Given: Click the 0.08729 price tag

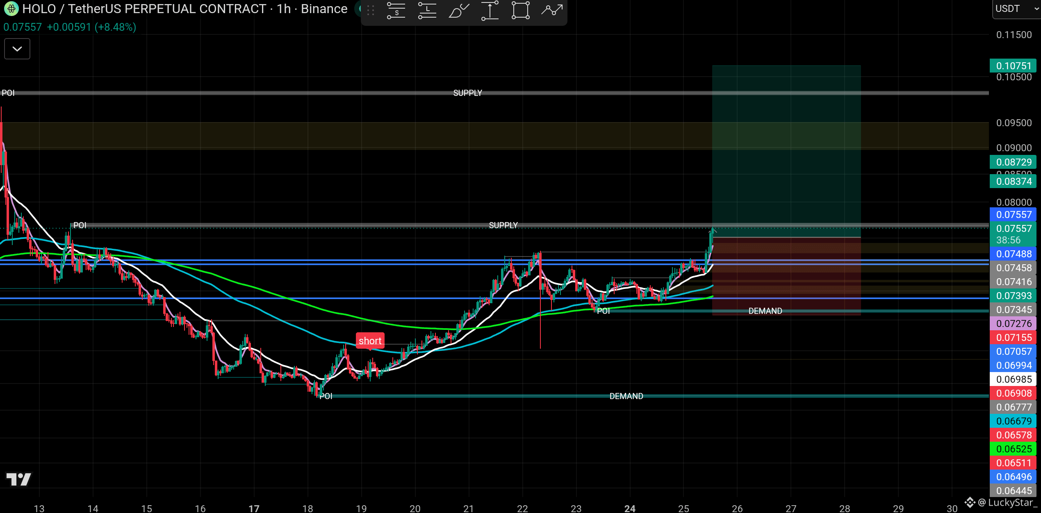Looking at the screenshot, I should [1013, 162].
